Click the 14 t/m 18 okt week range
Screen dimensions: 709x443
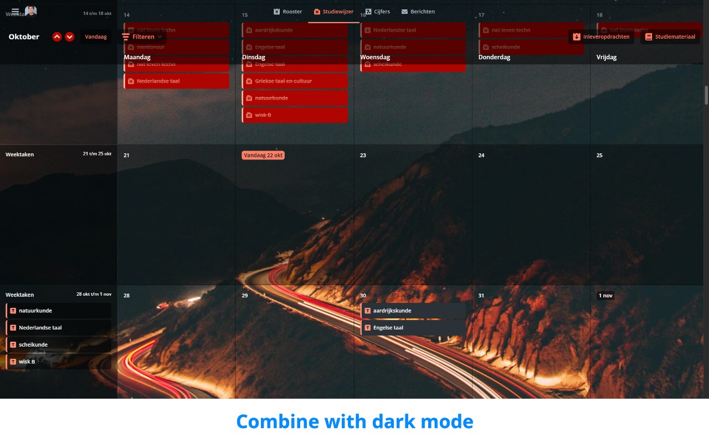click(x=97, y=13)
